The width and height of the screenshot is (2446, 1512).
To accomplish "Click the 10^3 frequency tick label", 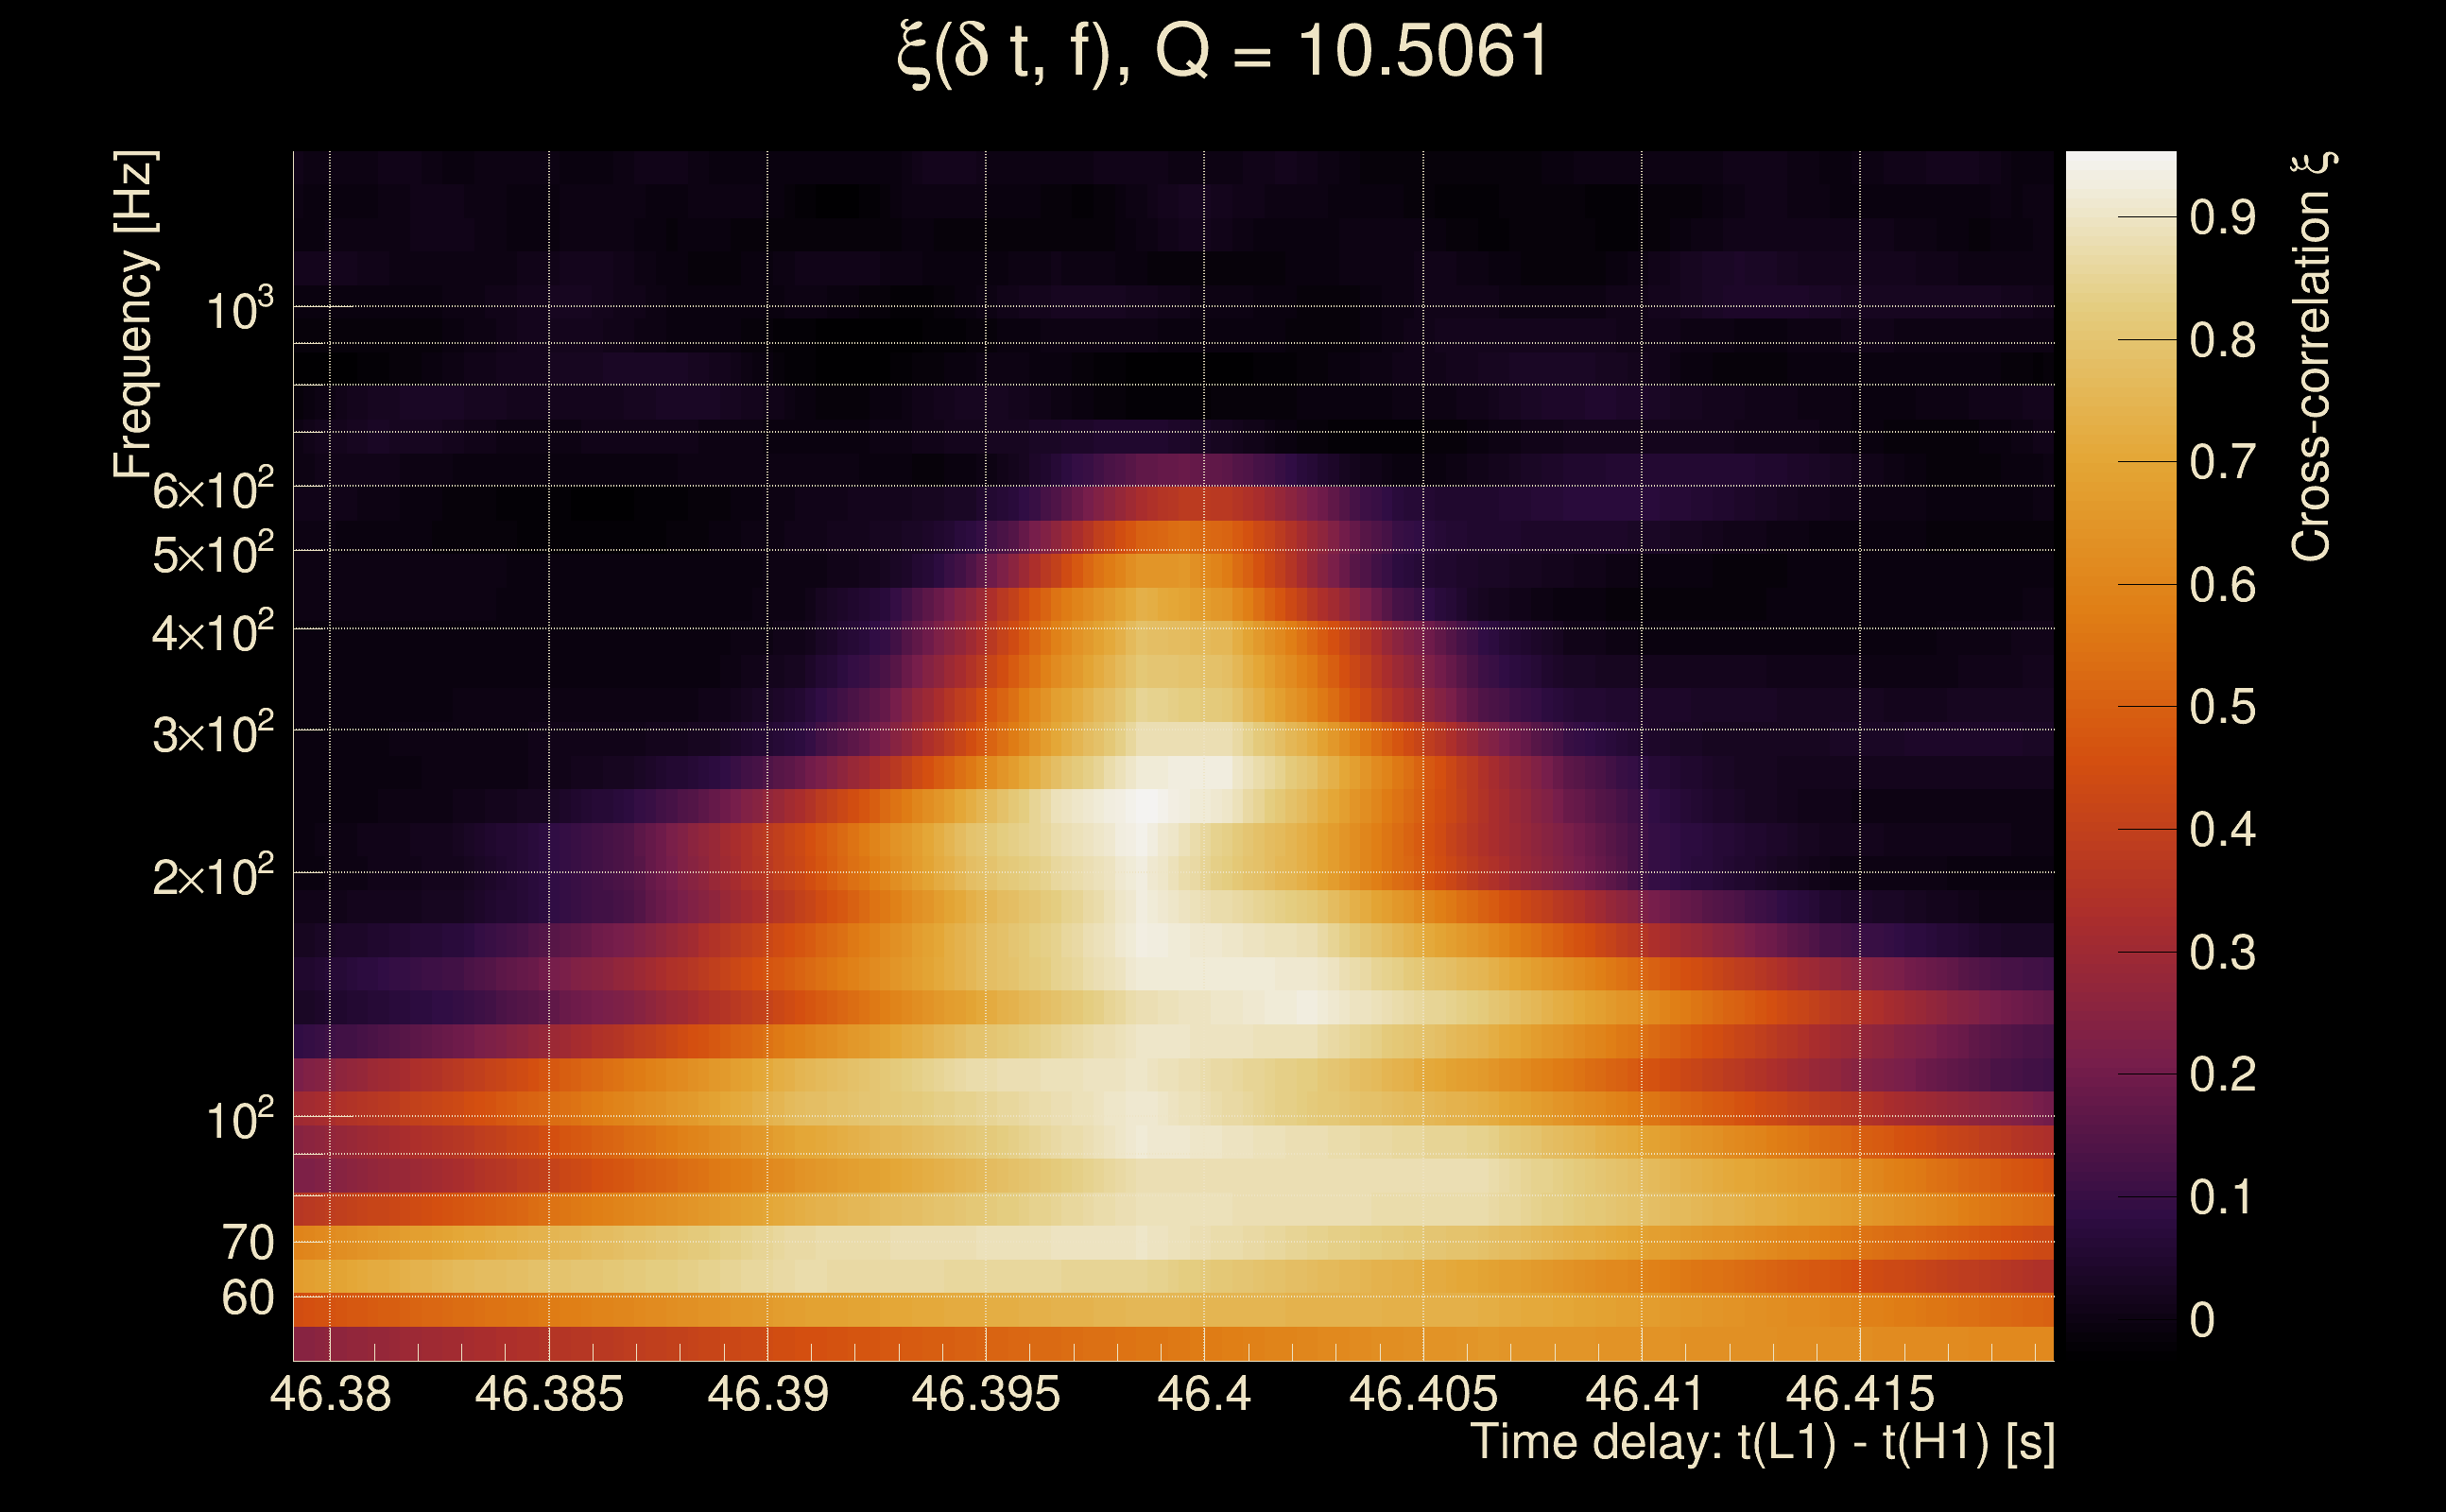I will (x=239, y=310).
